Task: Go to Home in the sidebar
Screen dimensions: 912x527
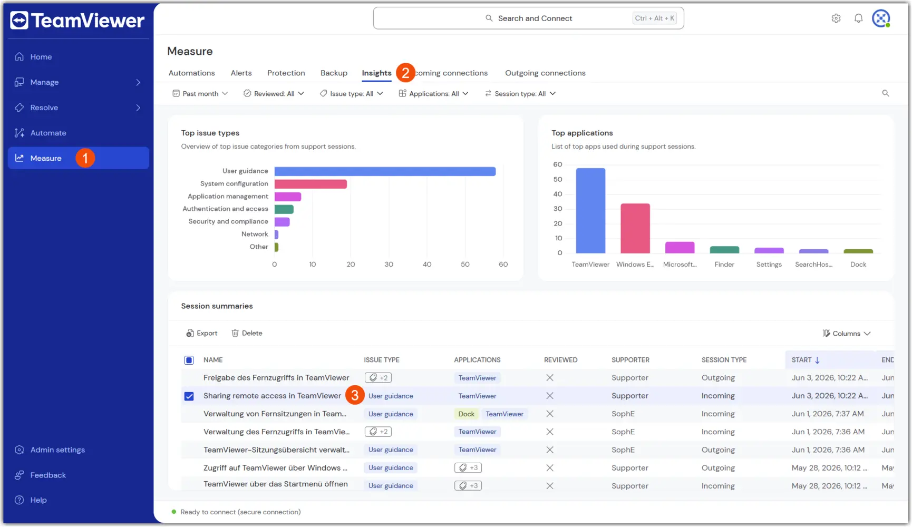Action: [41, 57]
